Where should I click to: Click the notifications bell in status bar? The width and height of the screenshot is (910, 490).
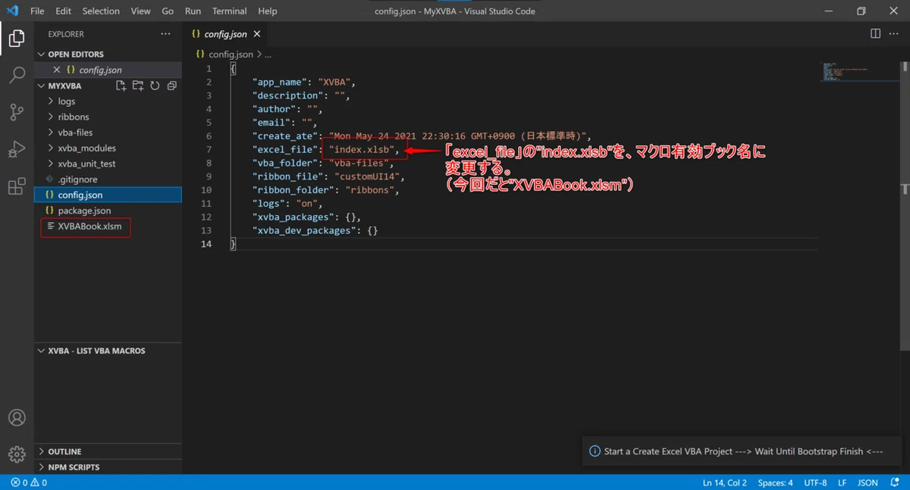click(x=895, y=482)
